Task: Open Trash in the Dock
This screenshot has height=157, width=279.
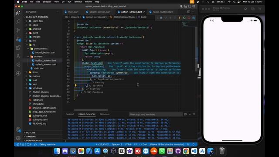Action: pyautogui.click(x=222, y=151)
